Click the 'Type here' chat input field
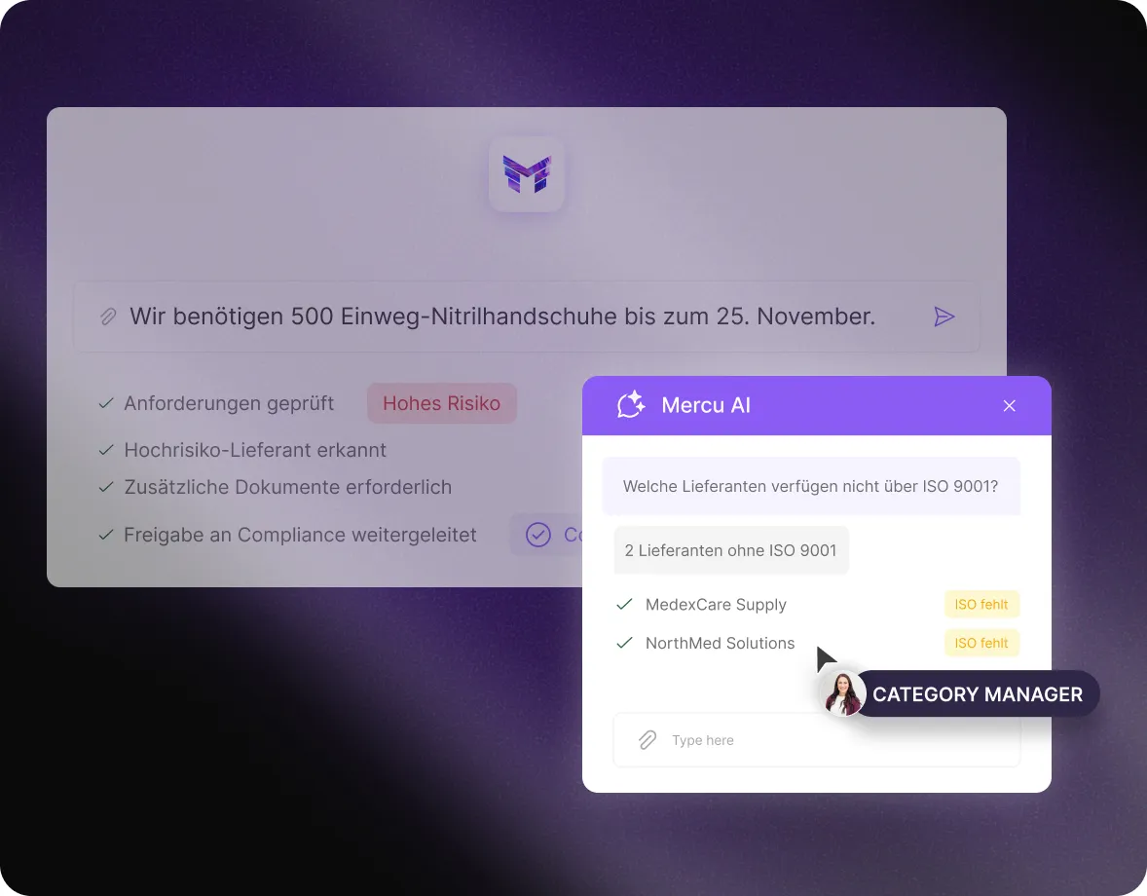The width and height of the screenshot is (1147, 896). (x=816, y=740)
